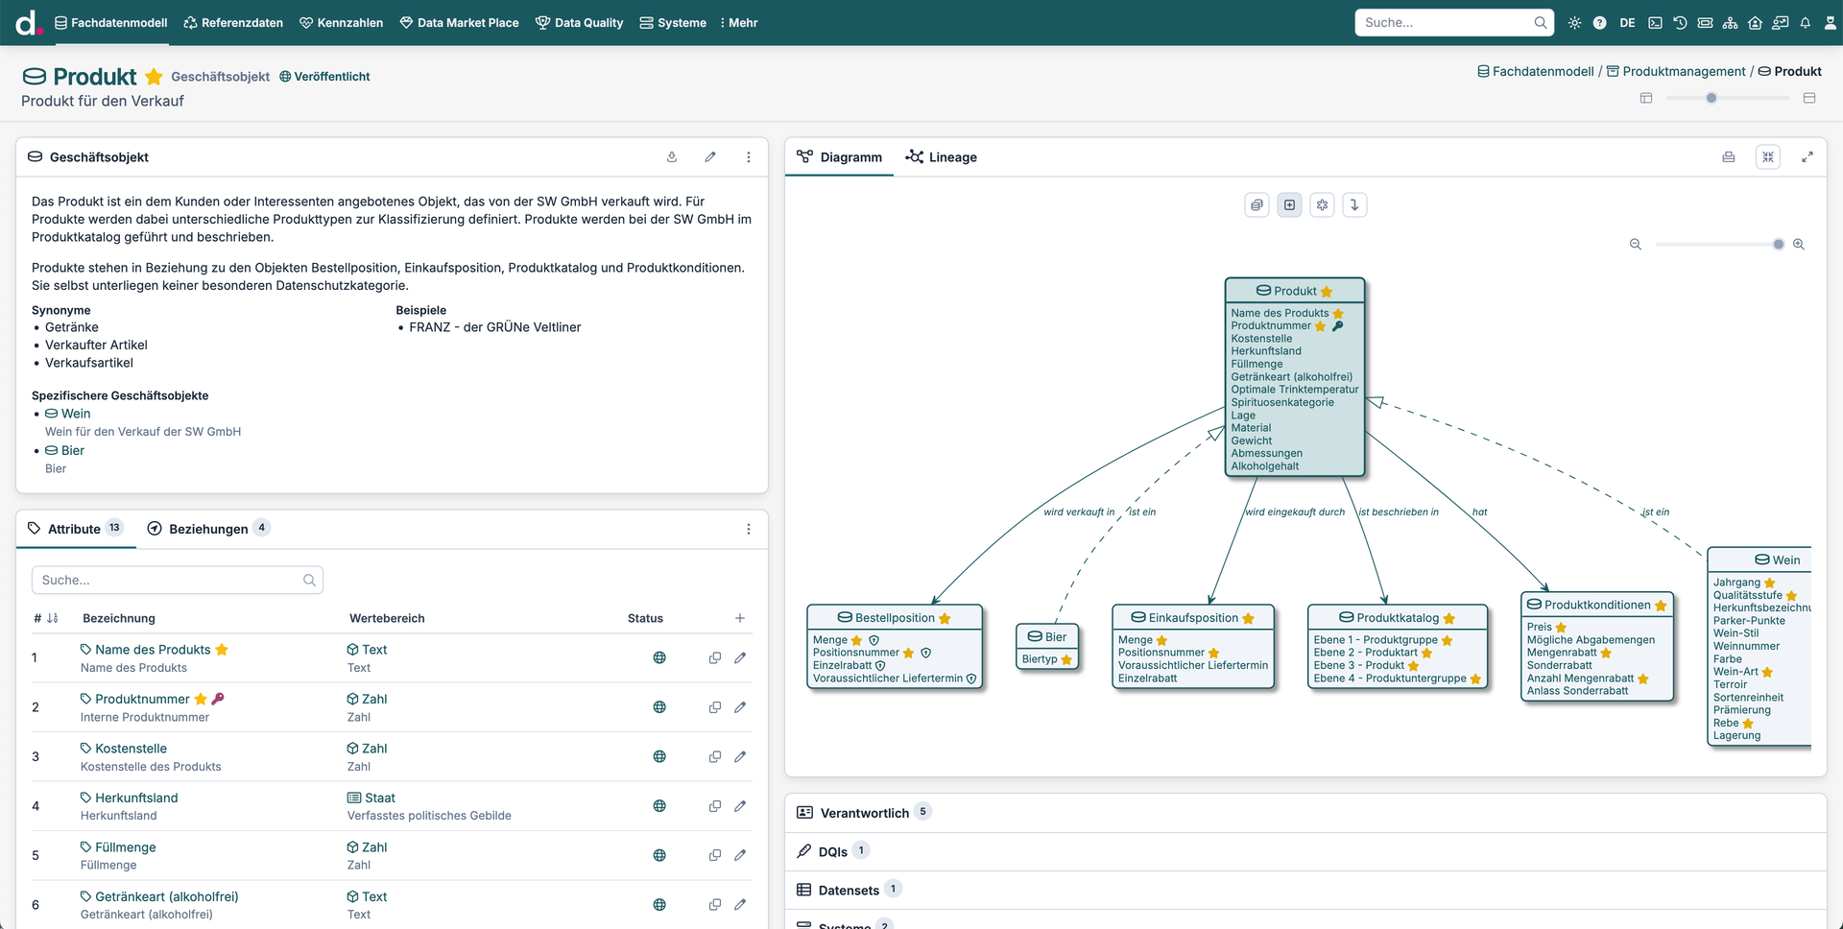Edit the Kostenstelle attribute with pencil icon
Screen dimensions: 1843x929
(740, 757)
